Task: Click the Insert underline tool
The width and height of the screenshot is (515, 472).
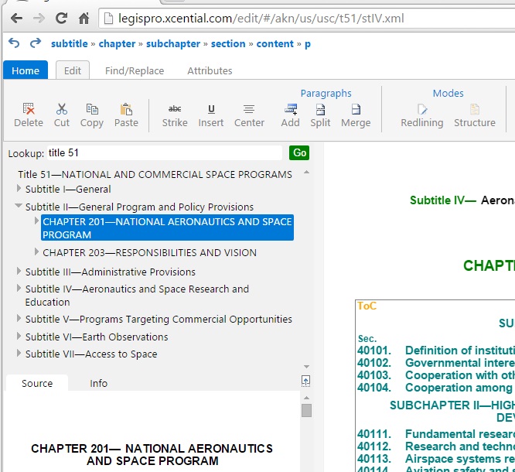Action: click(211, 110)
